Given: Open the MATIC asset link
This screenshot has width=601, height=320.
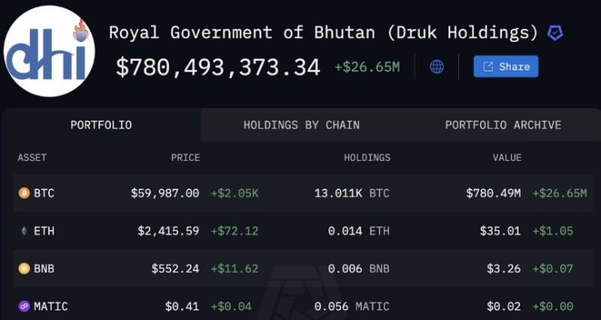Looking at the screenshot, I should click(50, 306).
